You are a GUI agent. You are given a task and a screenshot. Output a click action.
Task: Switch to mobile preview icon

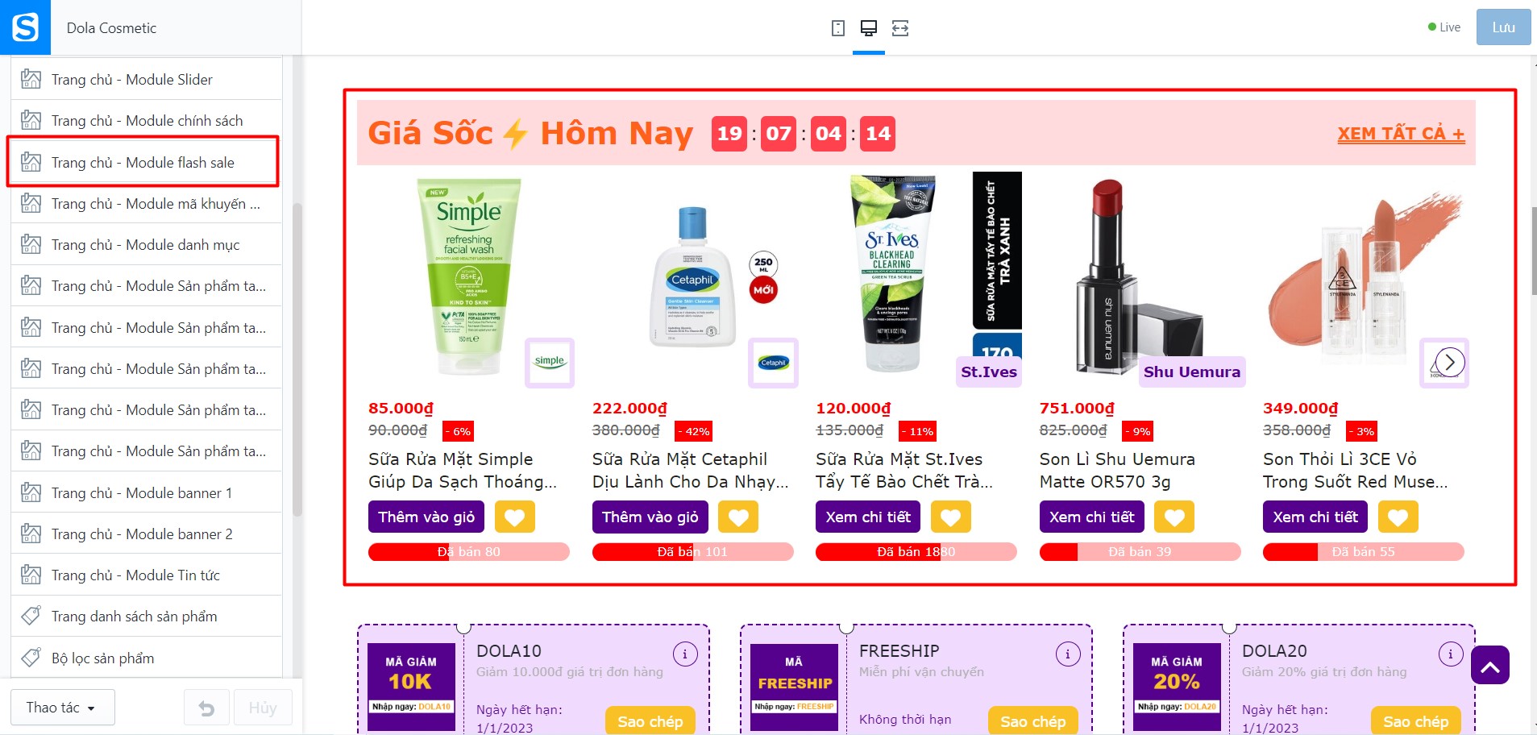pos(838,28)
